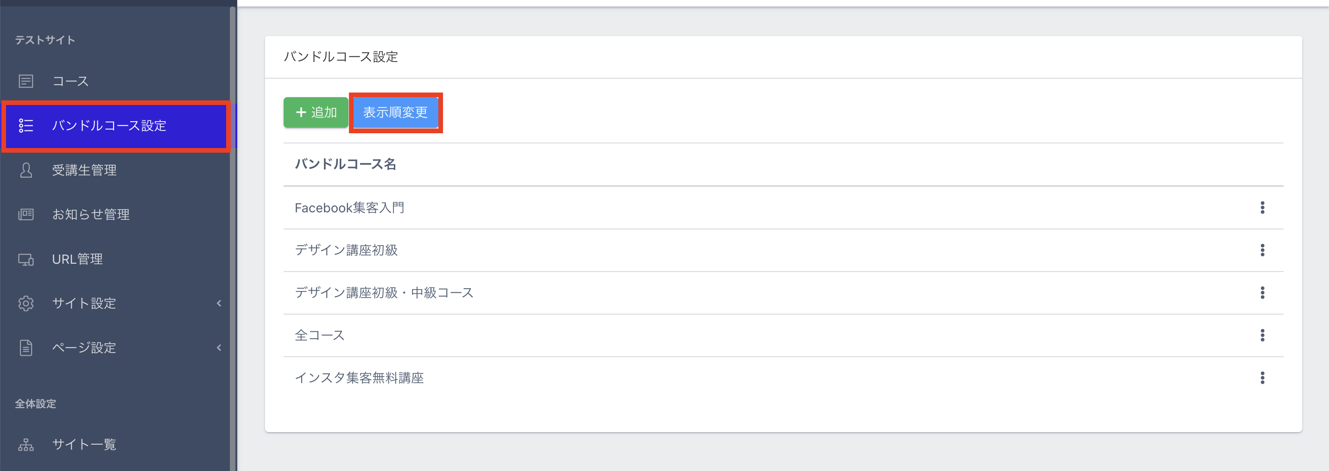Click the course list icon in sidebar

click(26, 81)
